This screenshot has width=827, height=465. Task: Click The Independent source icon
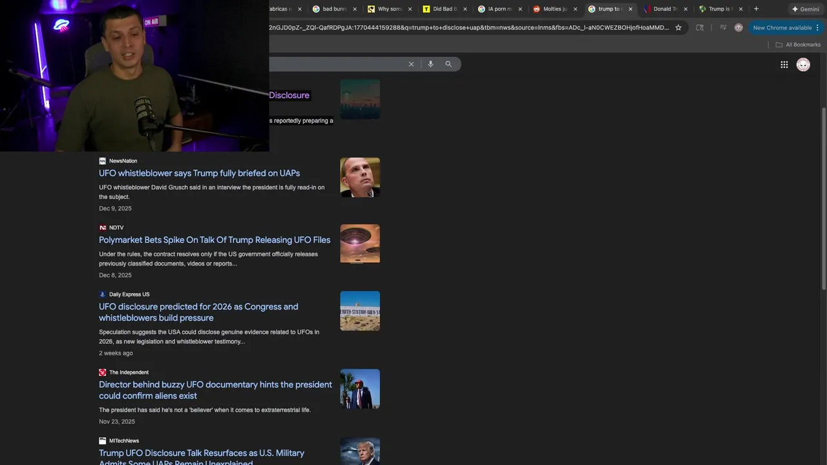pyautogui.click(x=102, y=372)
